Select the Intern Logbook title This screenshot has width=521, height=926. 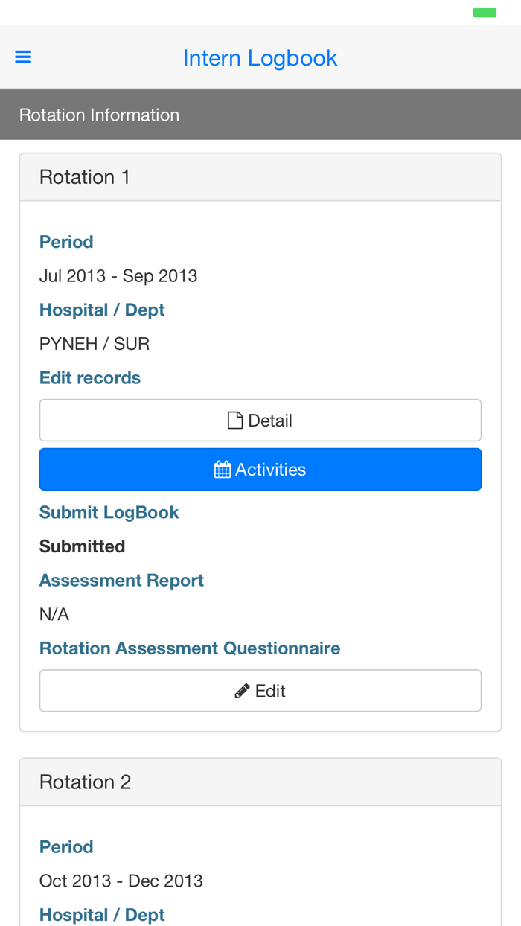(x=260, y=57)
